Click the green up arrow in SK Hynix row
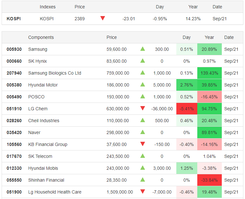 (143, 61)
